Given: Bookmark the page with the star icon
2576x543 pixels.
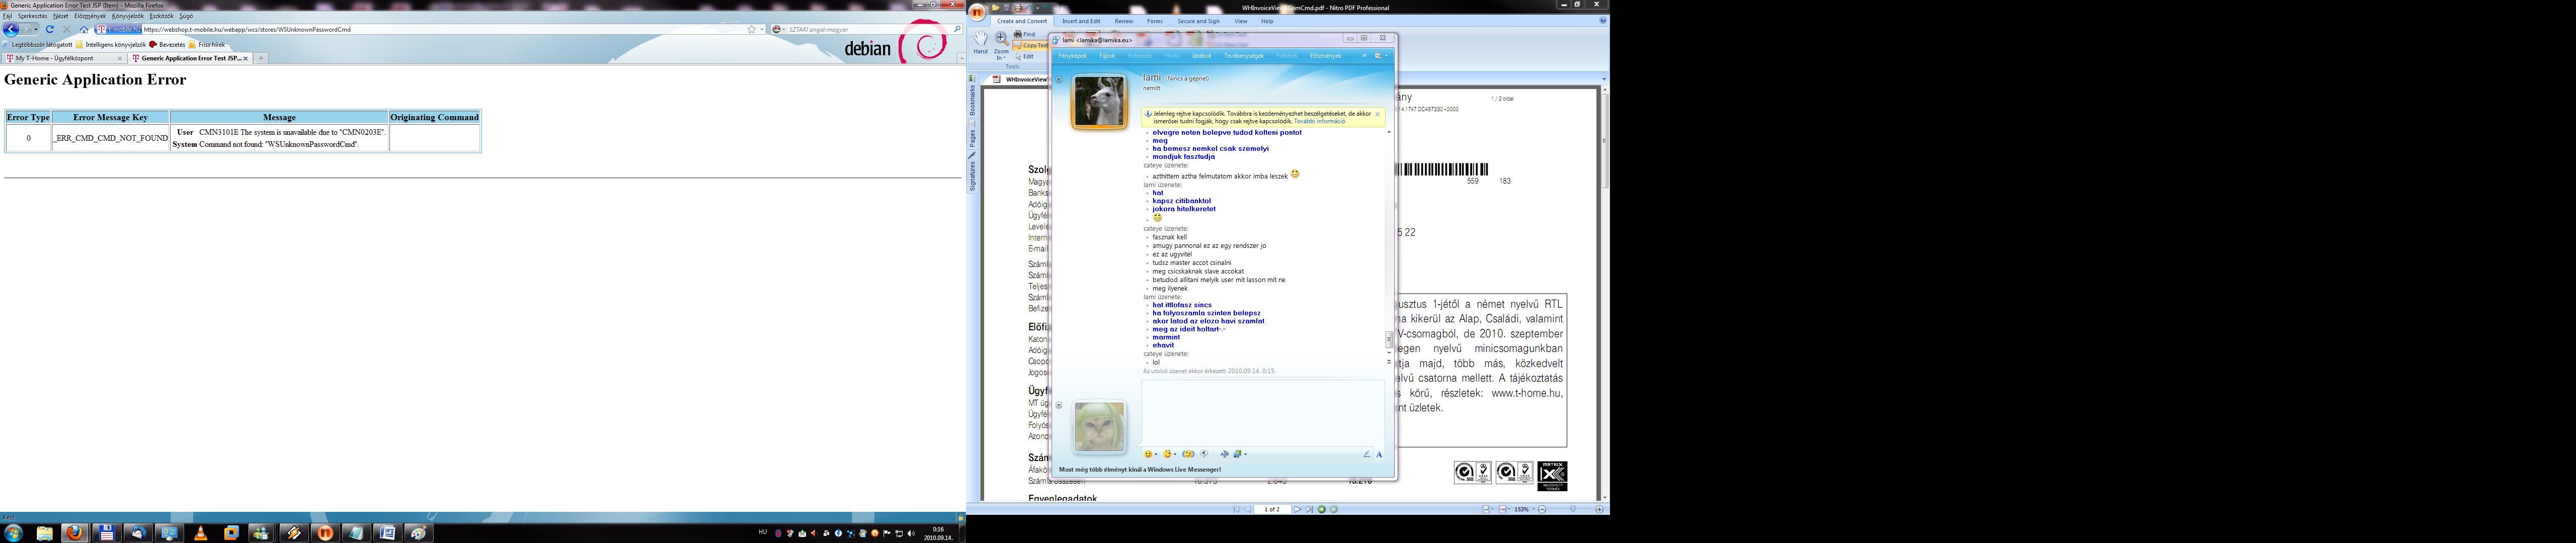Looking at the screenshot, I should coord(752,30).
